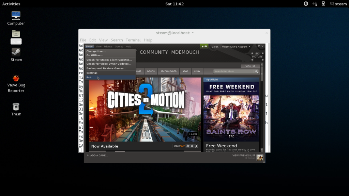349x196 pixels.
Task: Open the accessibility menu in top bar
Action: (x=306, y=4)
